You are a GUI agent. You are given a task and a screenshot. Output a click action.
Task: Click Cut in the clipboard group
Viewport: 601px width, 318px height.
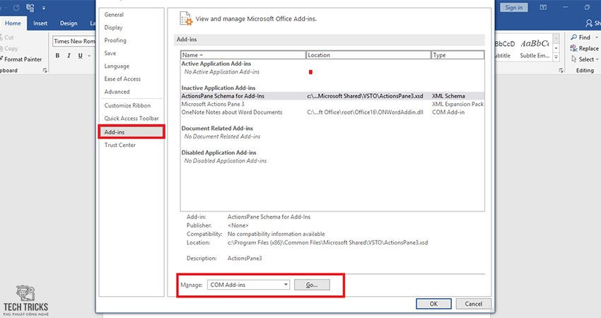7,37
